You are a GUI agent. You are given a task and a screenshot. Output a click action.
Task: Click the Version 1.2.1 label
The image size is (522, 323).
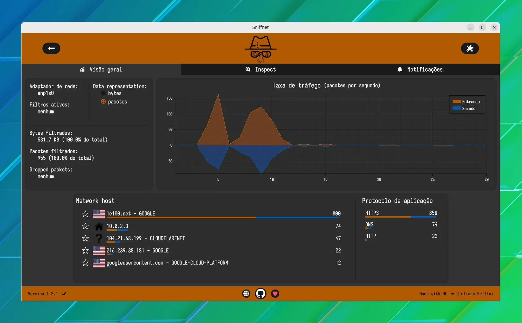point(43,294)
